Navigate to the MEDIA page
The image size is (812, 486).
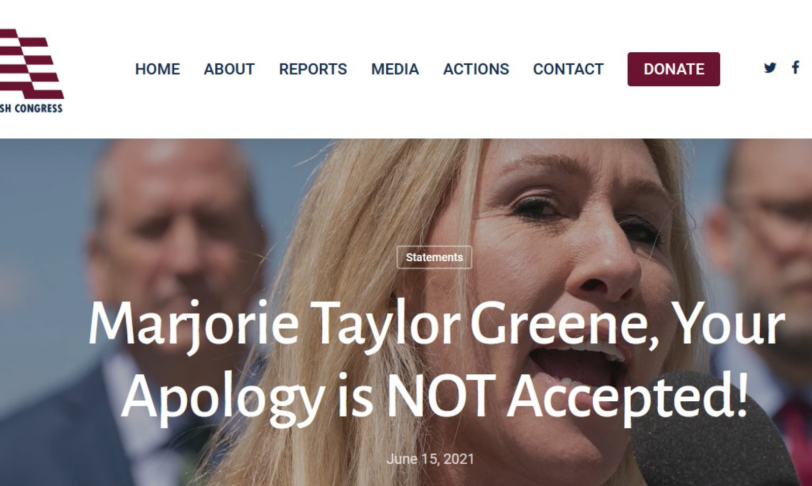pyautogui.click(x=395, y=69)
